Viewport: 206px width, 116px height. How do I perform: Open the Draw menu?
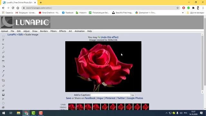click(x=35, y=31)
